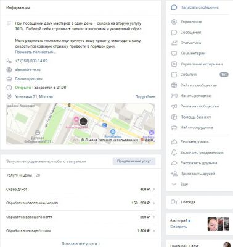
Task: Click the Салон красоты category text
Action: click(x=29, y=79)
